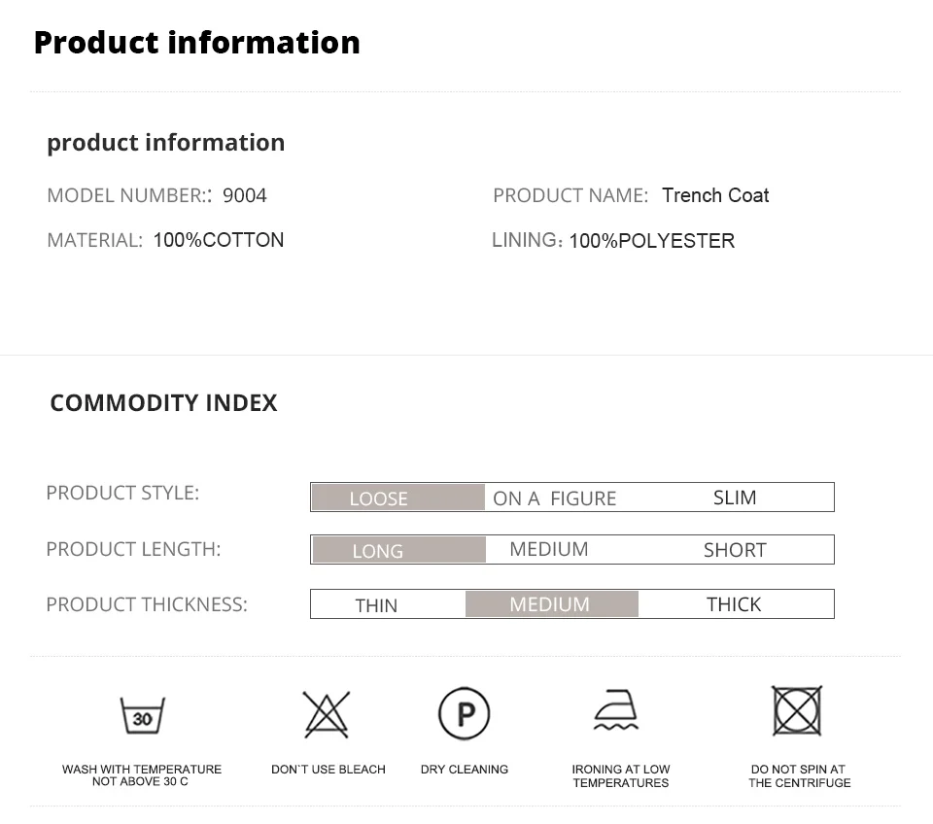Pick THICK product thickness option
This screenshot has height=824, width=933.
click(x=734, y=604)
